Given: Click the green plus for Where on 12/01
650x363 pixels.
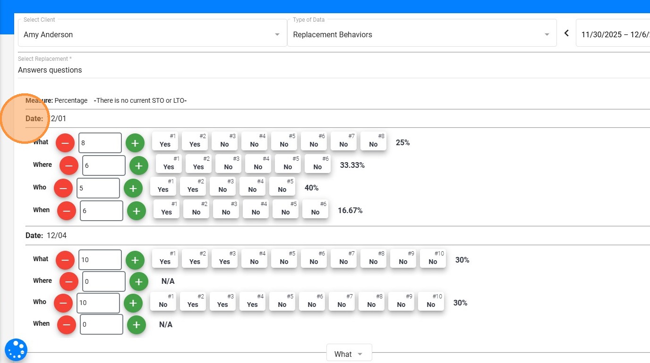Looking at the screenshot, I should pos(139,165).
